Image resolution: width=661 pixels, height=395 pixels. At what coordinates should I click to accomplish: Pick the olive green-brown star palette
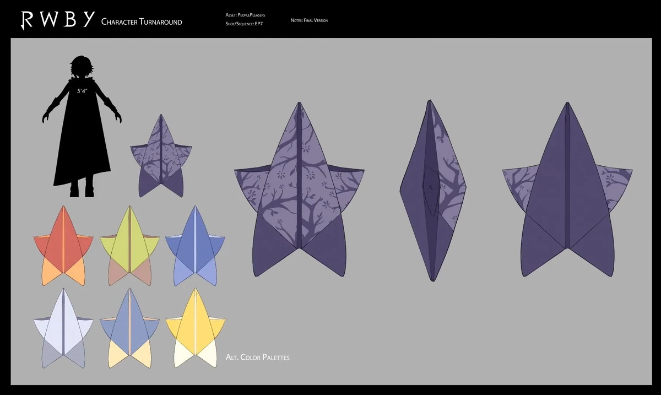pos(130,246)
